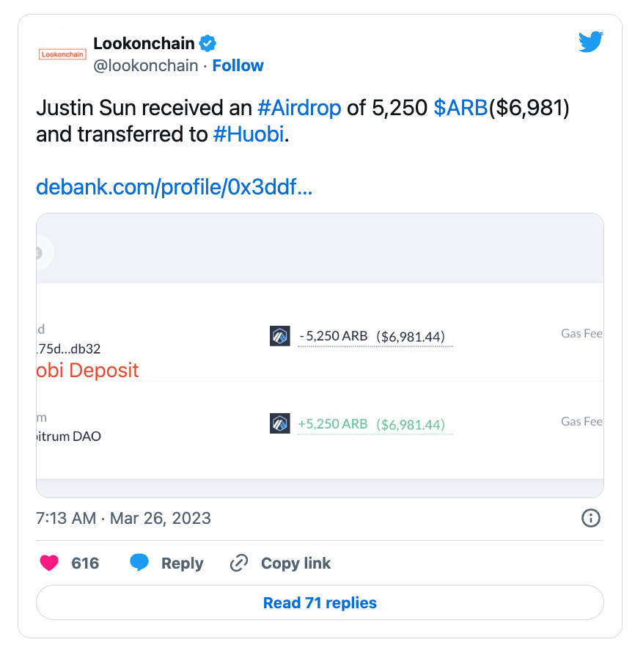635x653 pixels.
Task: Click the reply speech bubble icon
Action: (x=139, y=563)
